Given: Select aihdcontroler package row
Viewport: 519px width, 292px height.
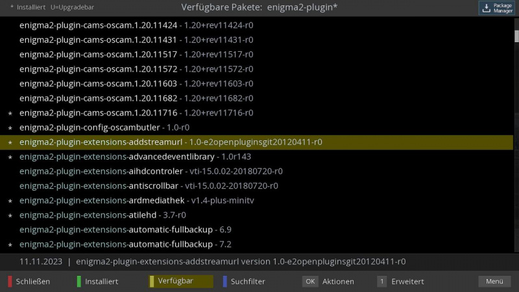Looking at the screenshot, I should [256, 171].
